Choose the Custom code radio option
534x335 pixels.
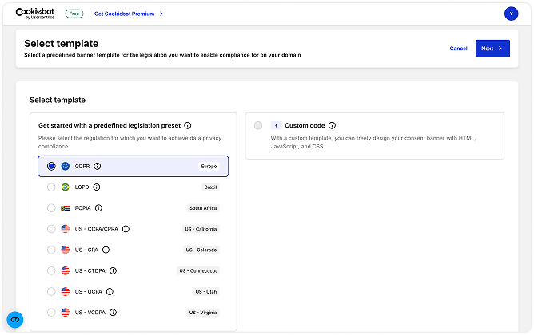[x=257, y=125]
